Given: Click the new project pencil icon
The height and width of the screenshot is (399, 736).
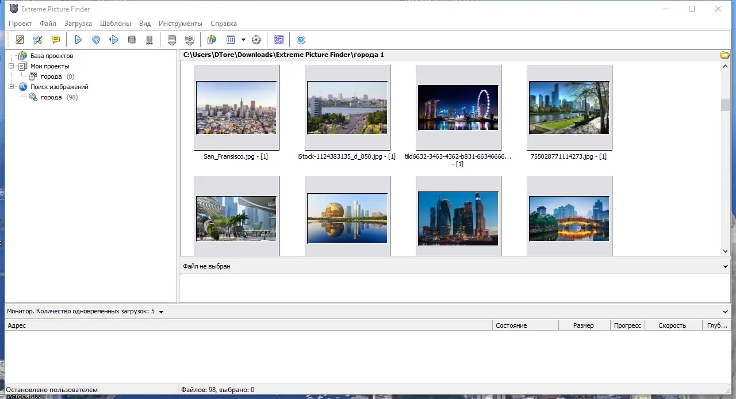Looking at the screenshot, I should (20, 40).
